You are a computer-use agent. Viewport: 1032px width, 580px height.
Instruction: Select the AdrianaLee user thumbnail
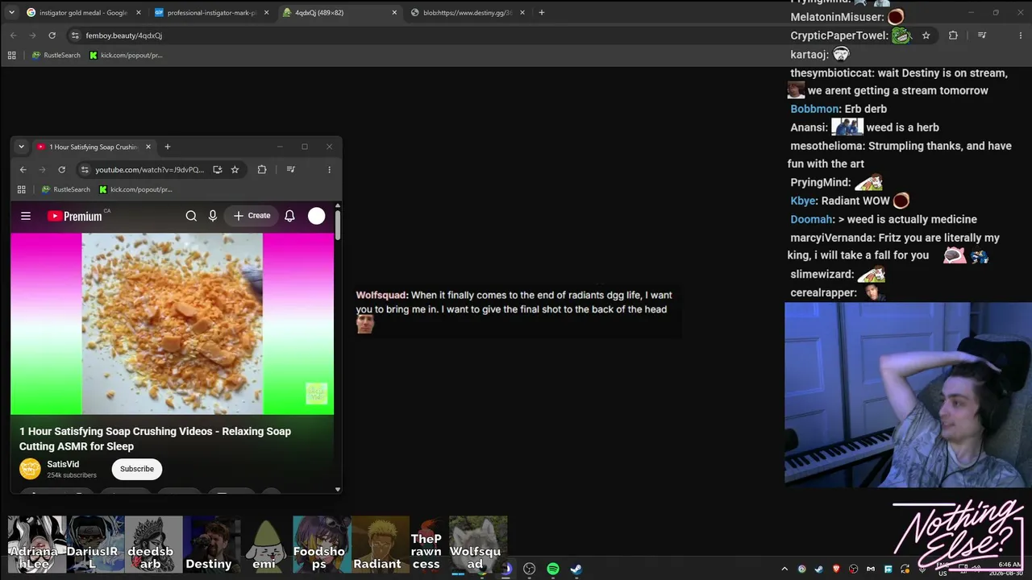click(x=38, y=544)
